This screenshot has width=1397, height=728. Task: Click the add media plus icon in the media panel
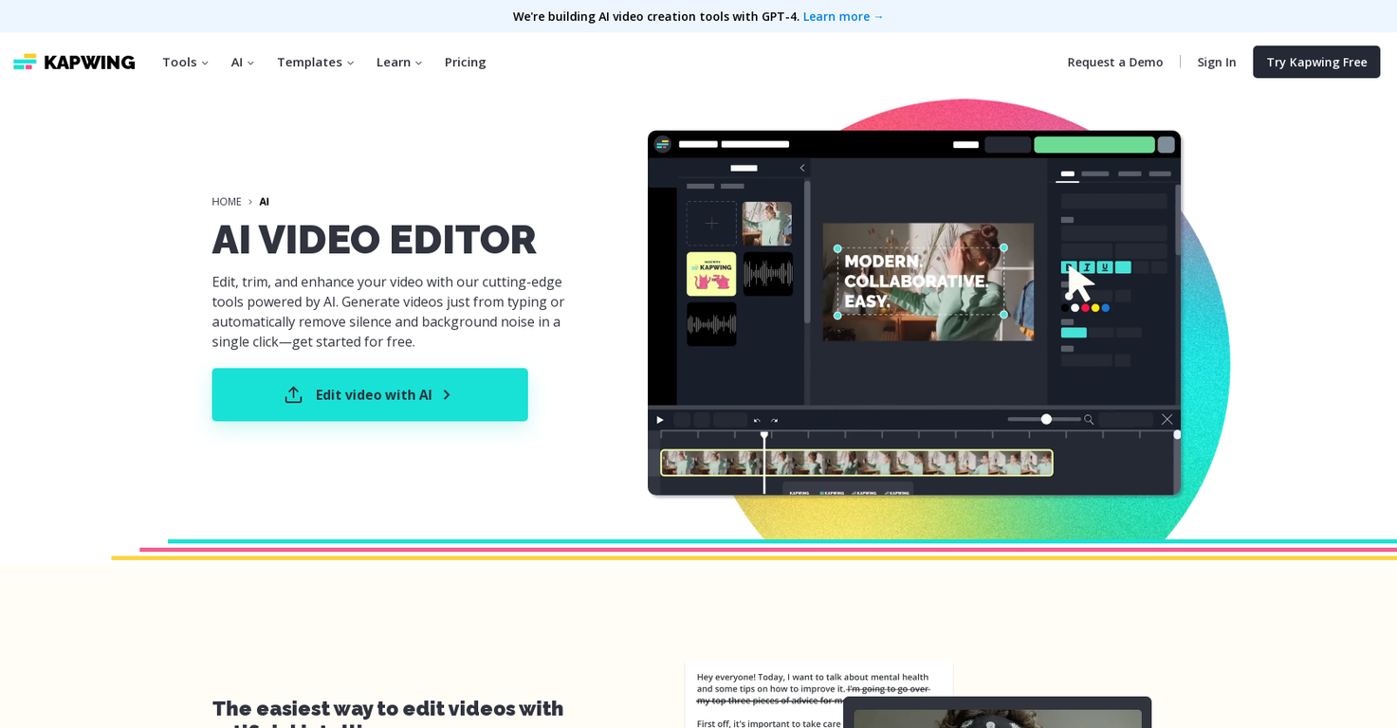point(711,223)
